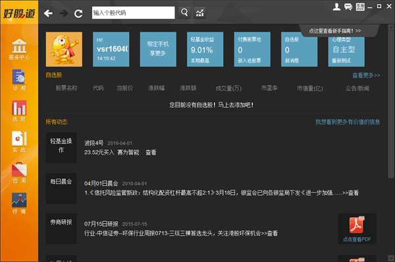Image resolution: width=395 pixels, height=262 pixels.
Task: Open 我想看到更多有价值的信息 link
Action: tap(348, 122)
